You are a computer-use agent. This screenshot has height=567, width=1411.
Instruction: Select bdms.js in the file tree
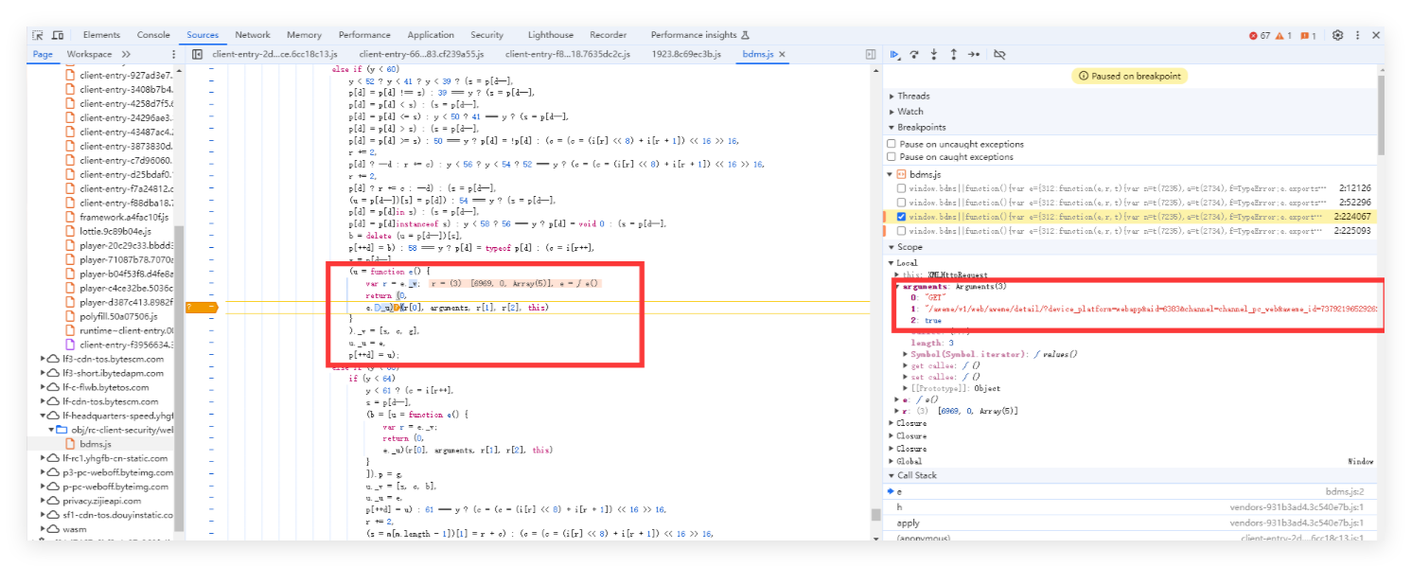click(96, 444)
